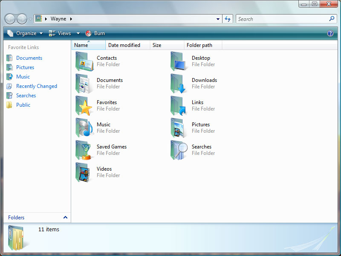Open the Documents link in Favorite Links
This screenshot has width=341, height=256.
point(29,58)
